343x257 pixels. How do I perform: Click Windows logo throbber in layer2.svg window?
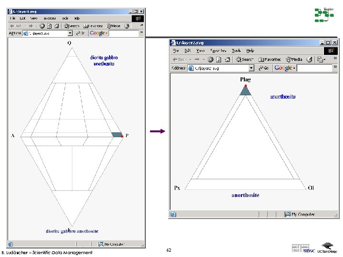[331, 51]
